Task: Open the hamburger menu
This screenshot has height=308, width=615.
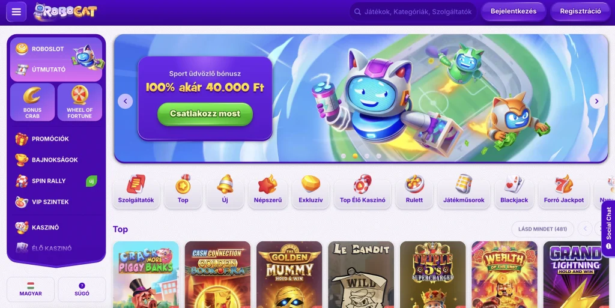Action: (16, 12)
